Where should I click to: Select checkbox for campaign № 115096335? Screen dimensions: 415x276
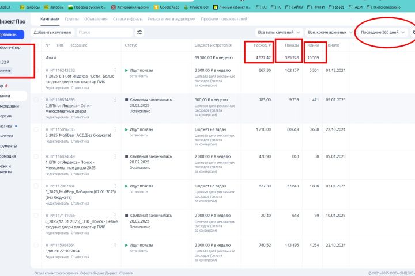[x=36, y=129]
